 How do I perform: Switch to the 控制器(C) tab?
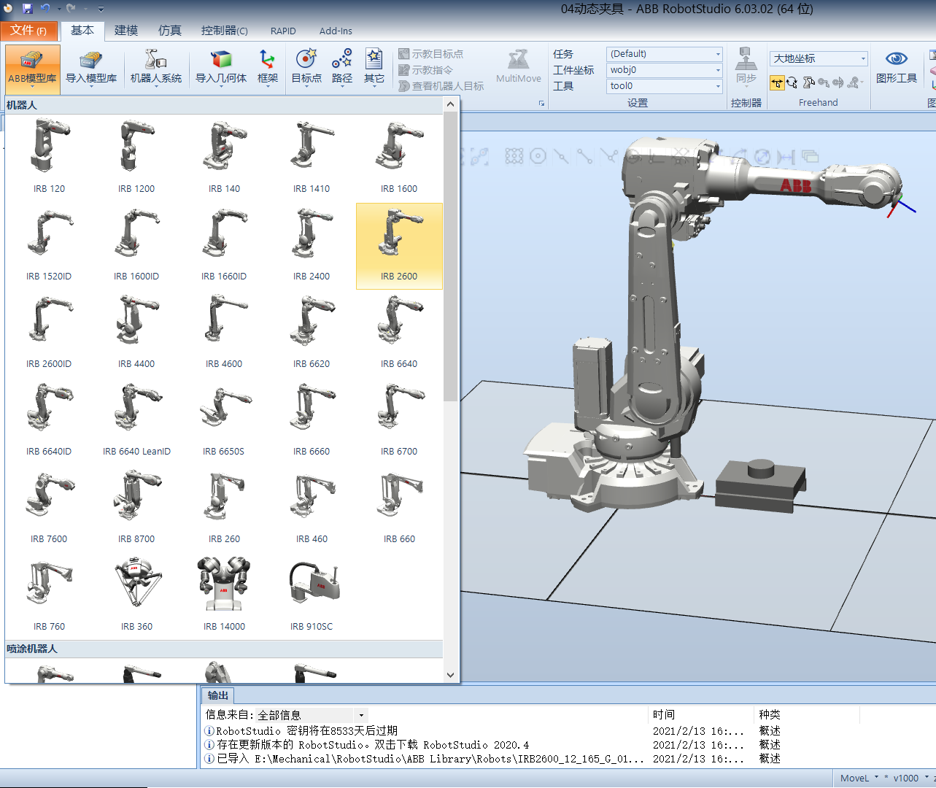(225, 31)
